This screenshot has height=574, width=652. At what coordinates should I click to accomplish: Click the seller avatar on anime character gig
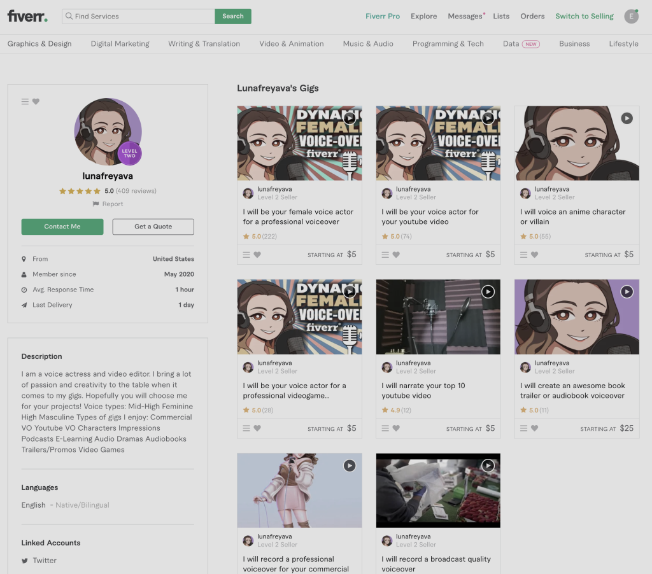[x=525, y=193]
